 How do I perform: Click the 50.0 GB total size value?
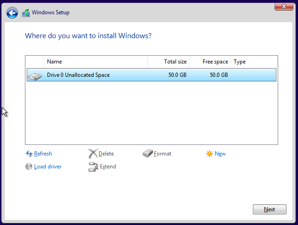(177, 75)
